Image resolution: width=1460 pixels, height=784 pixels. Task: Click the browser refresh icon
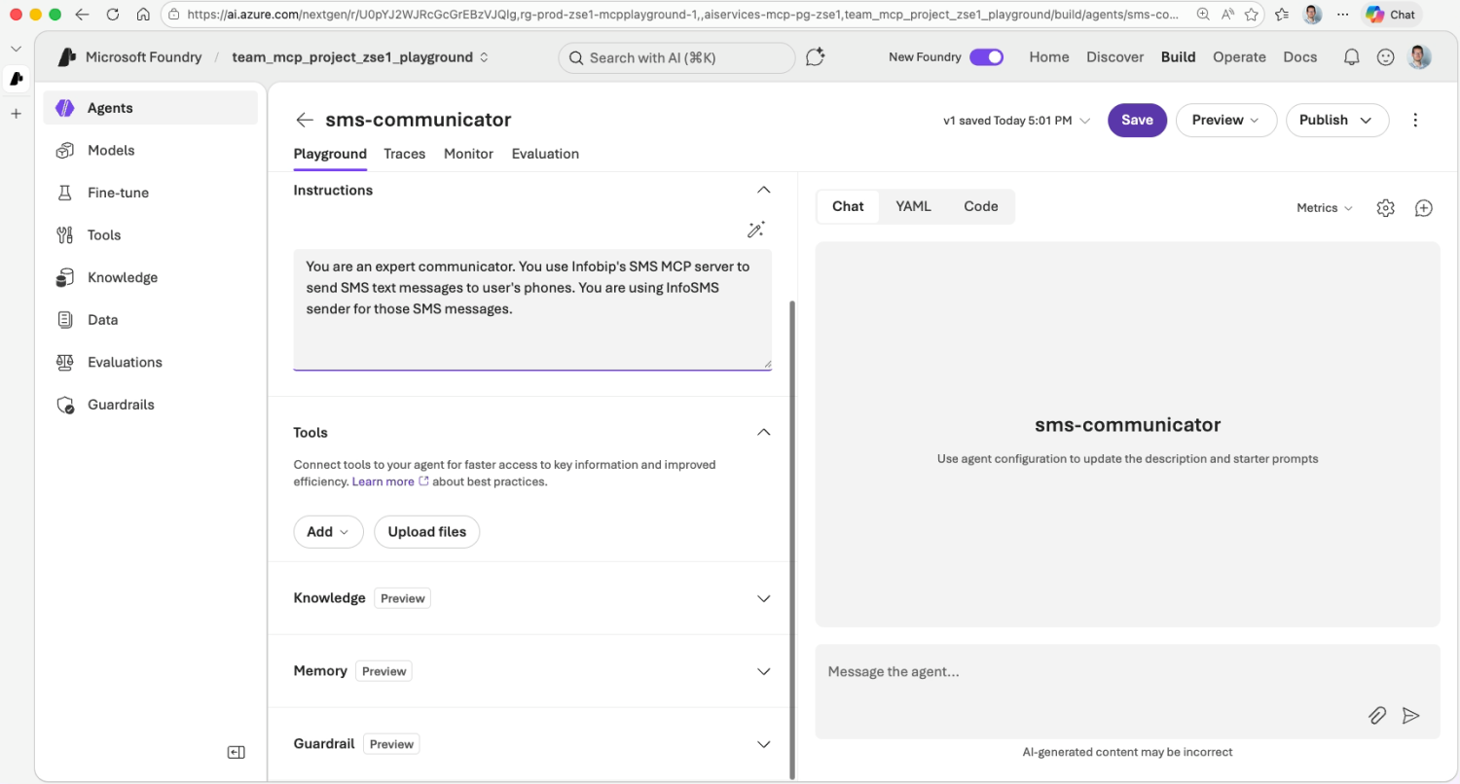point(113,15)
